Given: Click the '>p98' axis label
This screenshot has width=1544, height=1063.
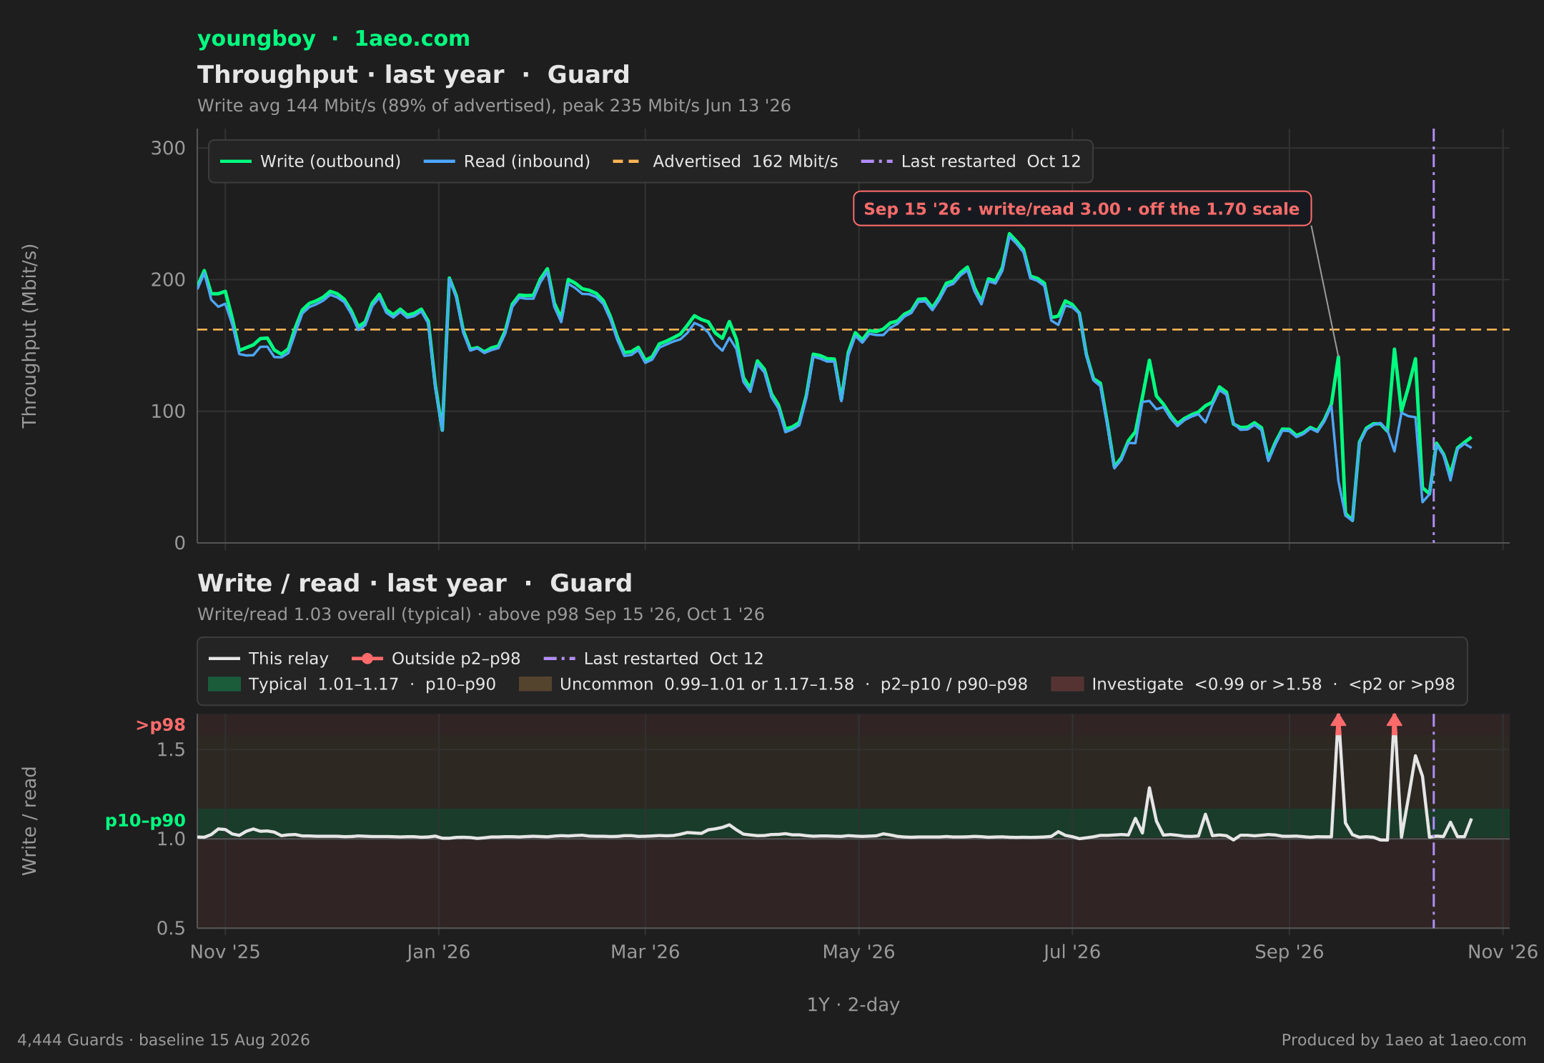Looking at the screenshot, I should pyautogui.click(x=160, y=725).
